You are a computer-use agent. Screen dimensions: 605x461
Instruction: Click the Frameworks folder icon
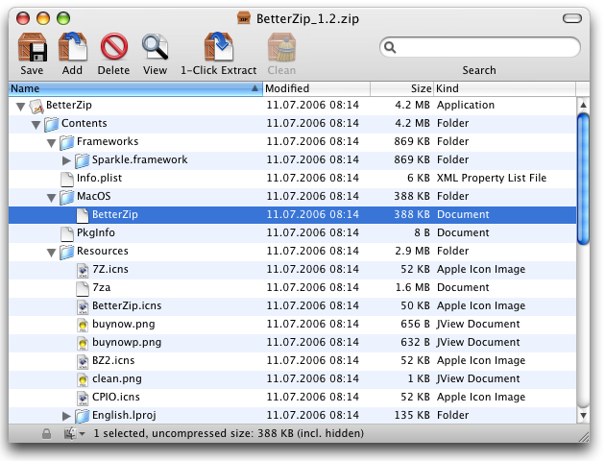pos(67,142)
